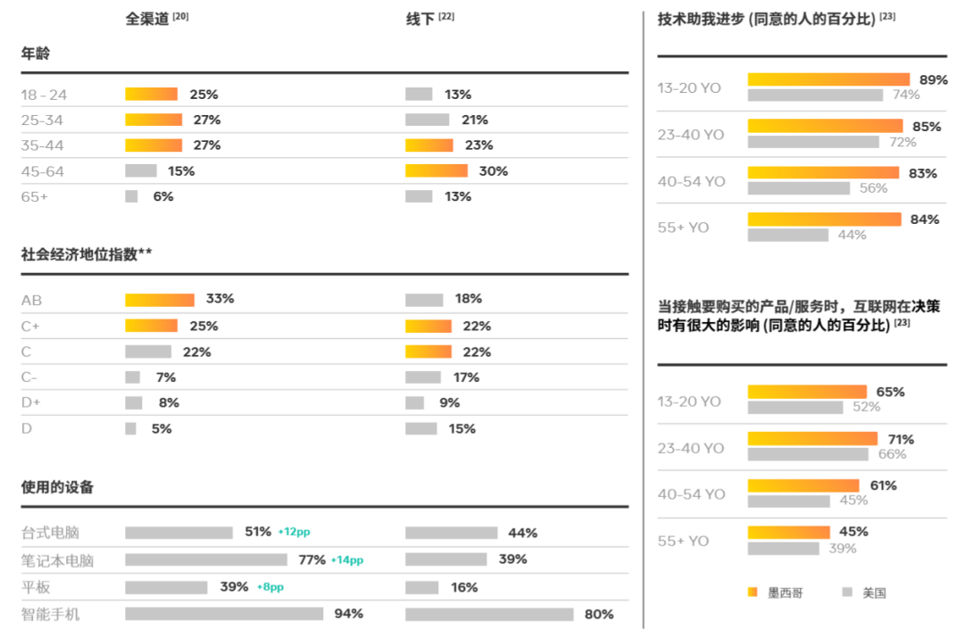Open reference [22] next to 线下
Viewport: 964px width, 639px height.
pyautogui.click(x=446, y=16)
